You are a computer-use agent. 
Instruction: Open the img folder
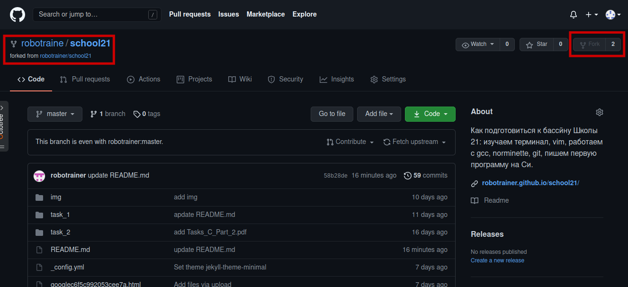tap(56, 197)
